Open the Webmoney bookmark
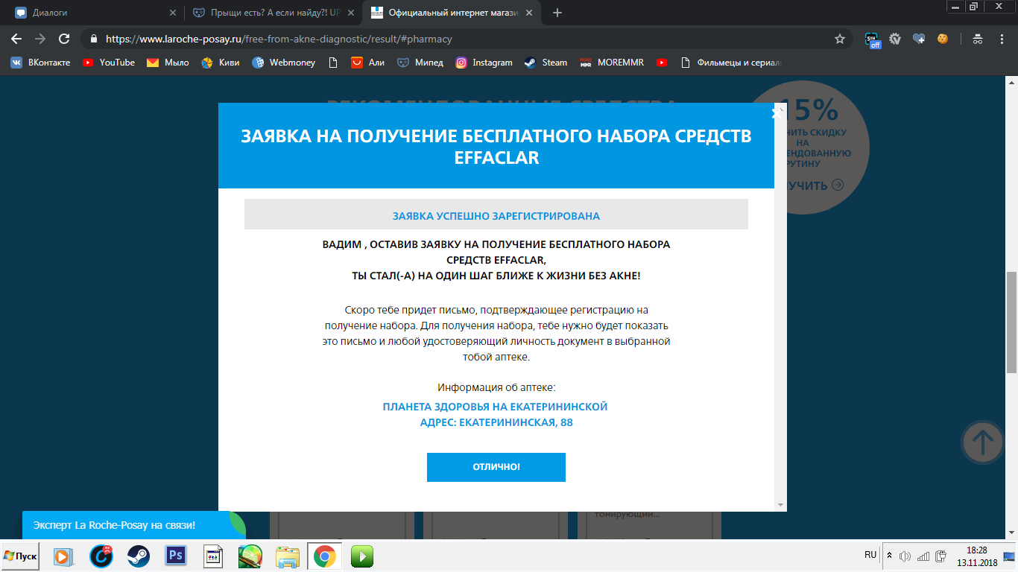Screen dimensions: 1018x572 click(284, 63)
